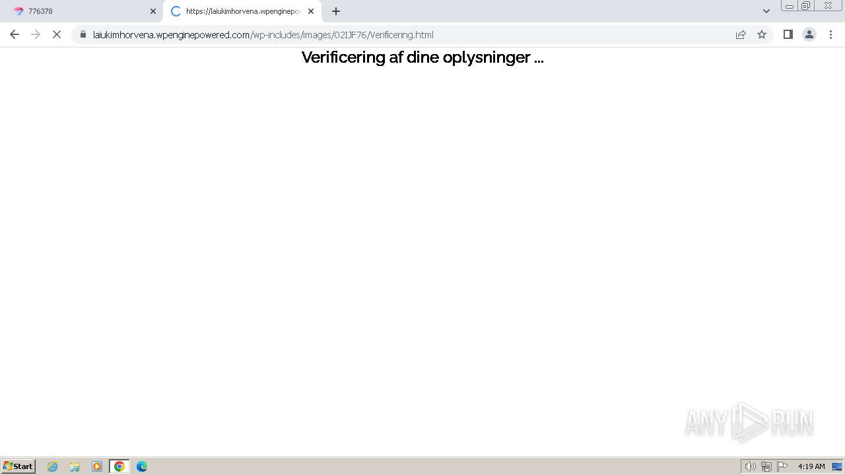This screenshot has width=845, height=475.
Task: Open Action Center flag icon
Action: tap(782, 466)
